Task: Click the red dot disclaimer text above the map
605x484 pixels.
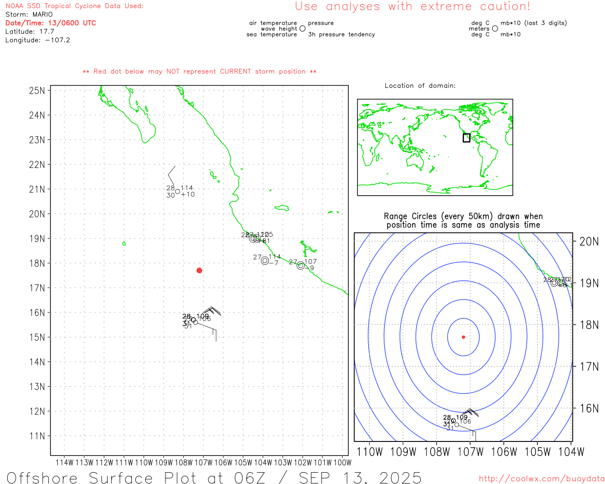Action: 199,72
